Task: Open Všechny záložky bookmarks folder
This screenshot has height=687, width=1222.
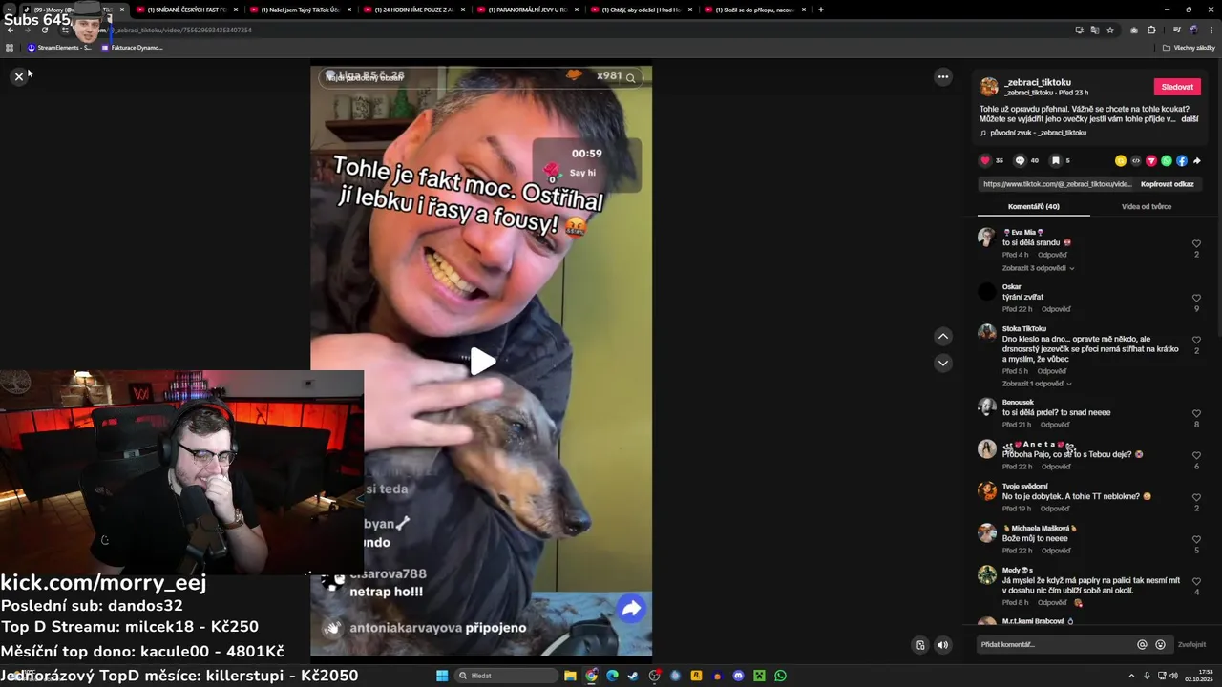Action: [1189, 48]
